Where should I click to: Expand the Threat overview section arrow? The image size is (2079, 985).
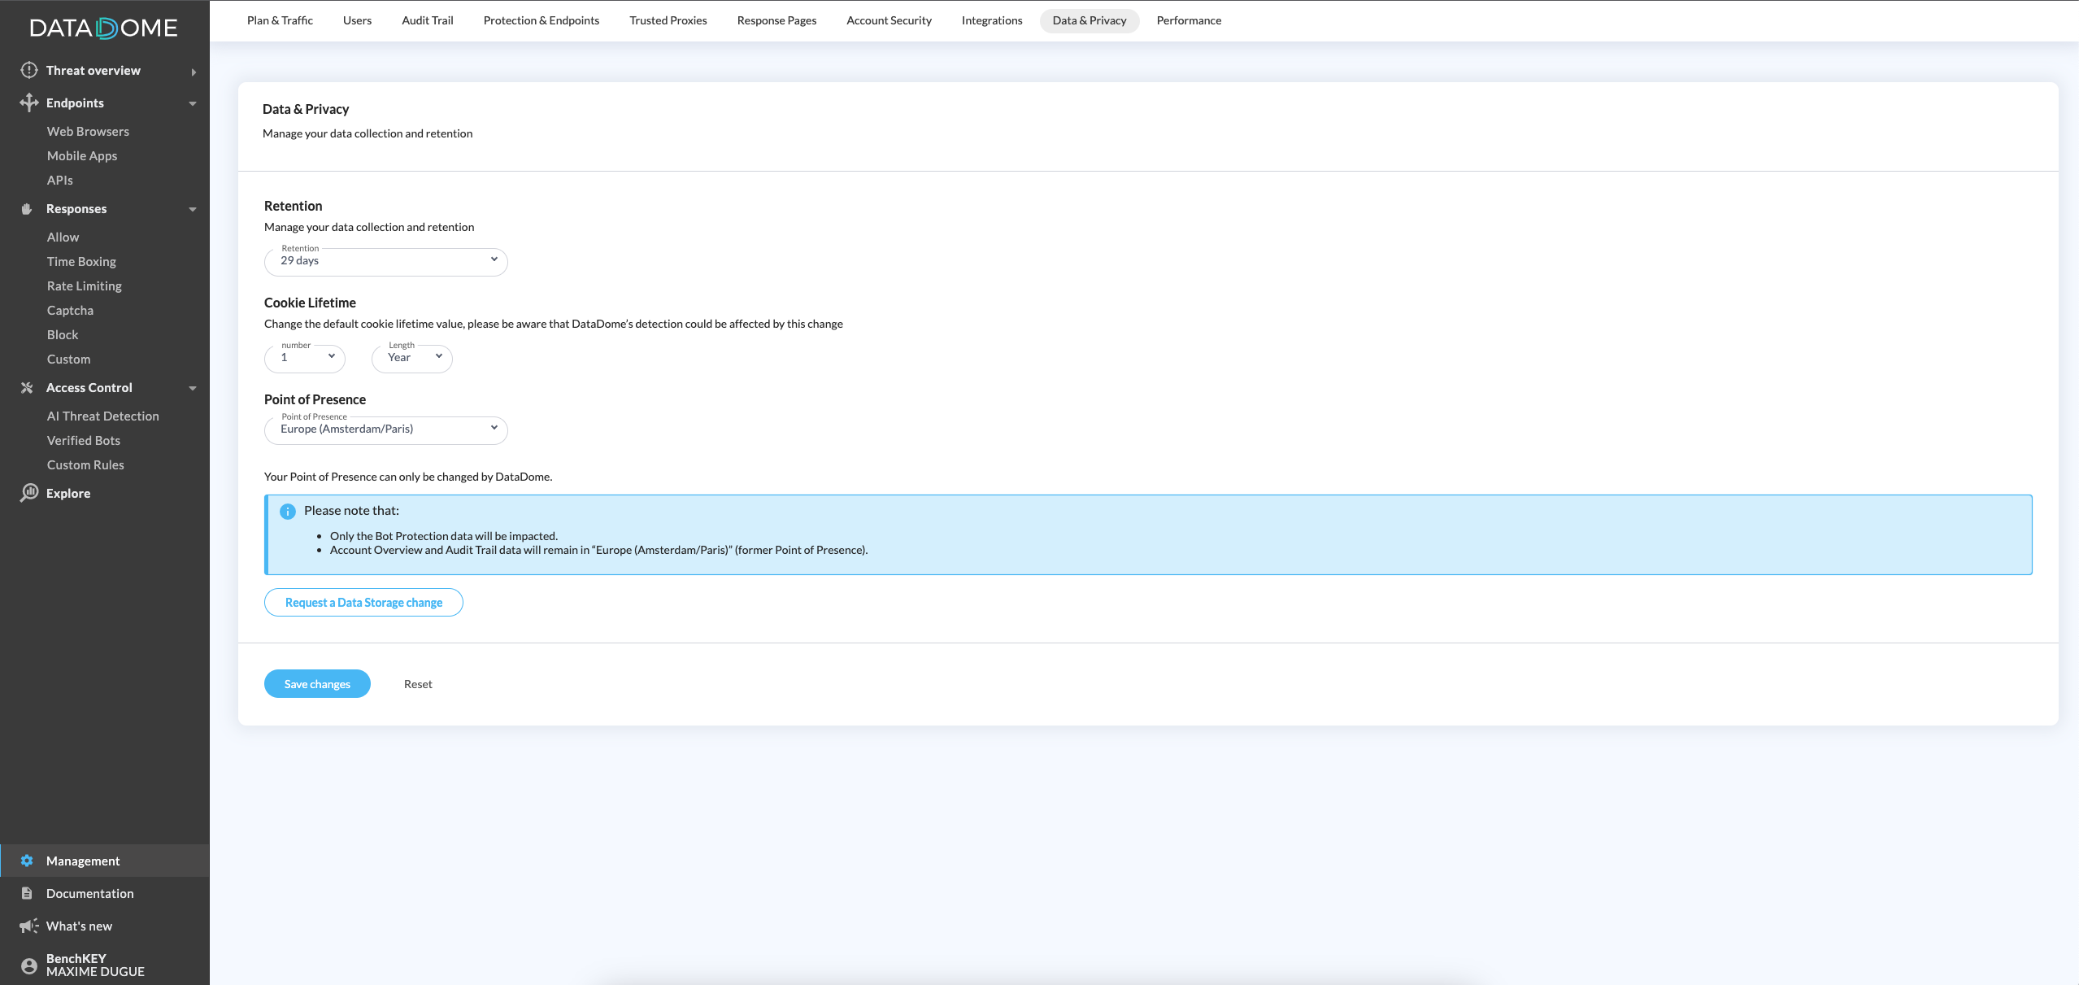(194, 72)
